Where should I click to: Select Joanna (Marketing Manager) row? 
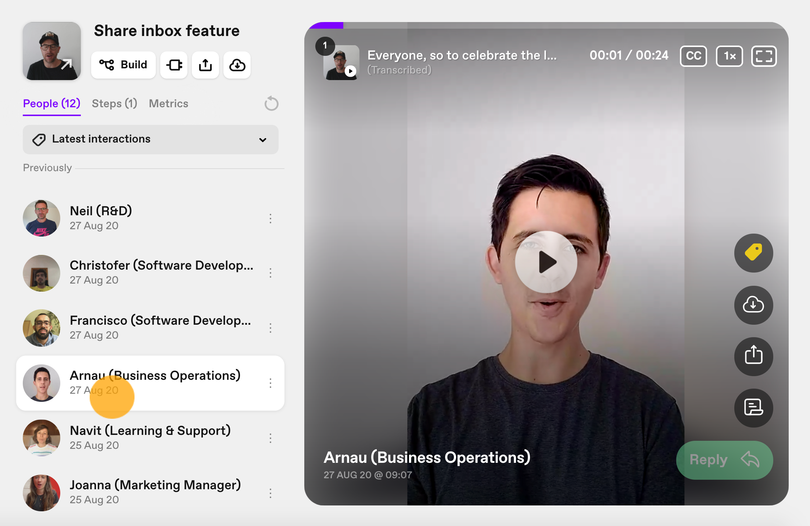click(x=150, y=493)
